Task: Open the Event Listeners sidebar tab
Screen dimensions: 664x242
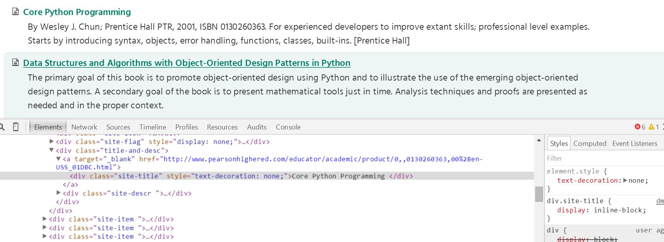Action: coord(635,143)
